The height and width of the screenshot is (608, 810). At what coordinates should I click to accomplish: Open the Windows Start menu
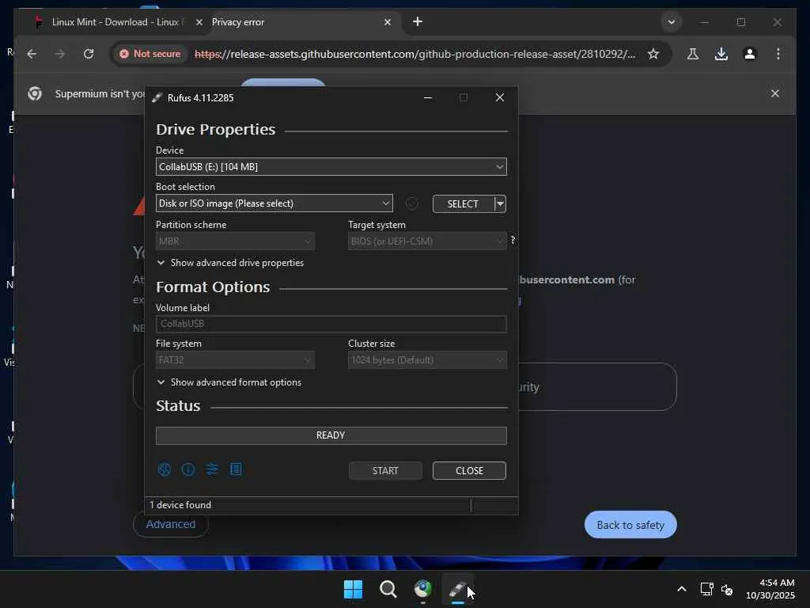click(353, 589)
